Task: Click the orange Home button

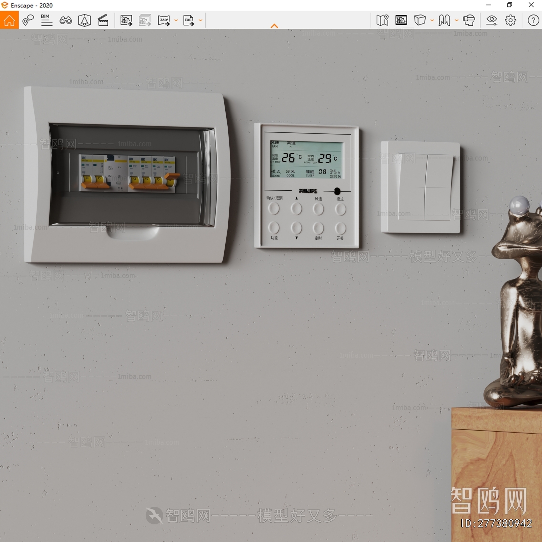Action: [9, 20]
